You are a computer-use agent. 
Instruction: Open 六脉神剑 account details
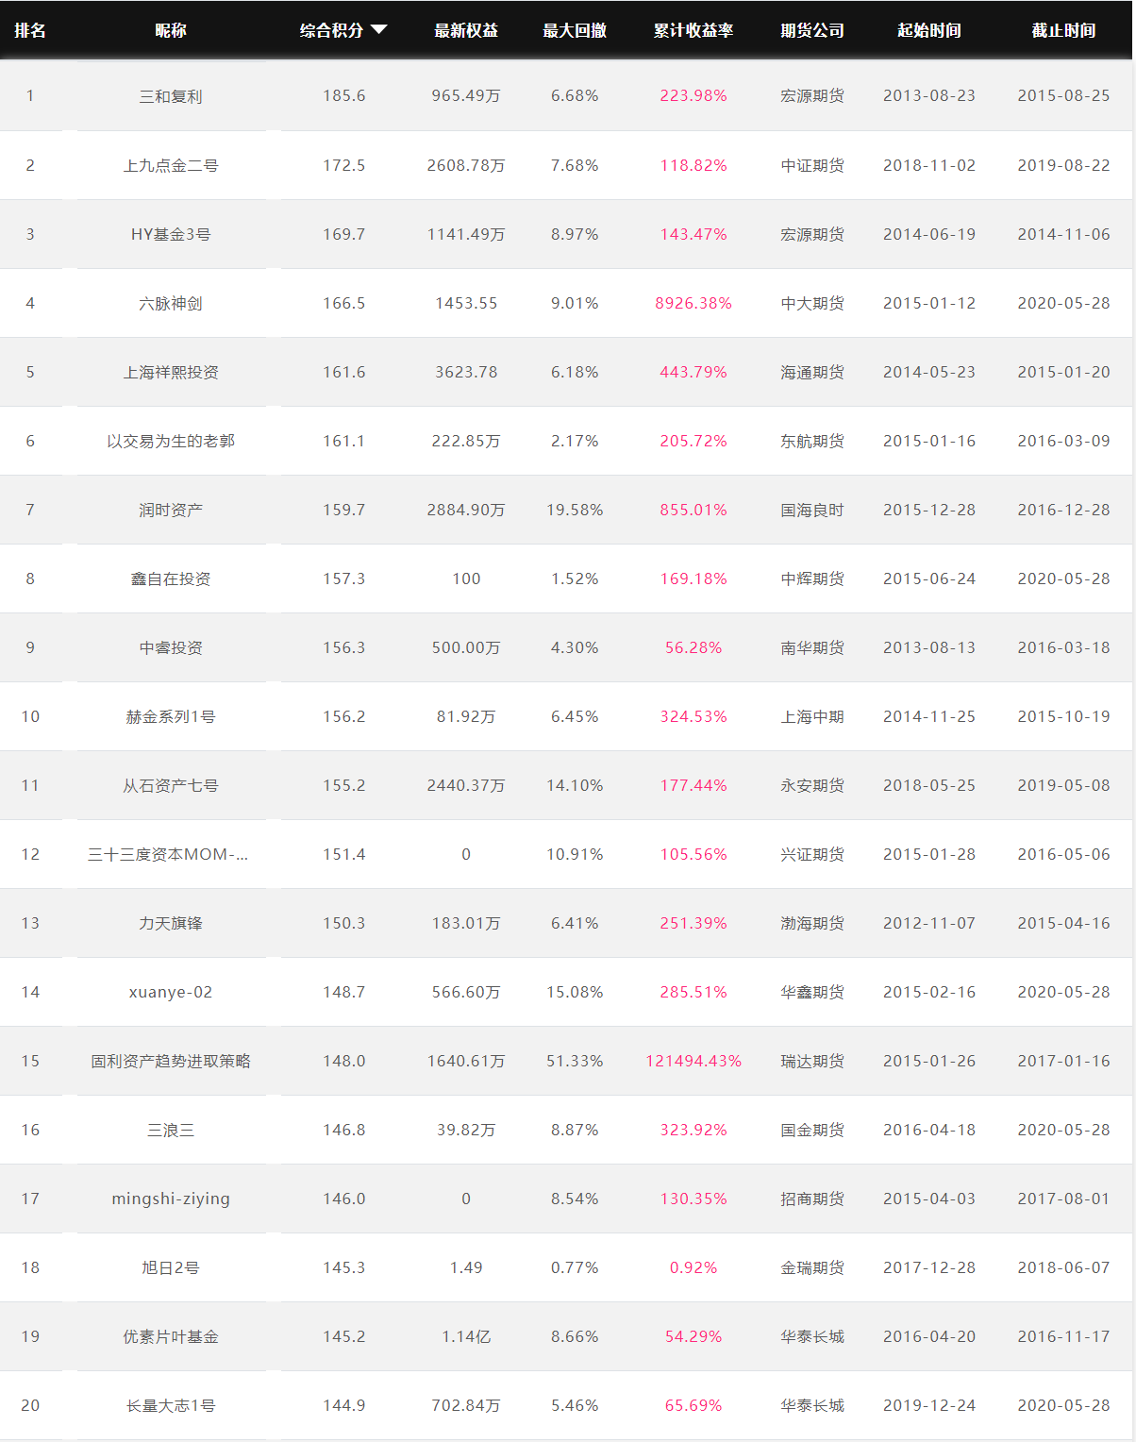click(x=171, y=303)
